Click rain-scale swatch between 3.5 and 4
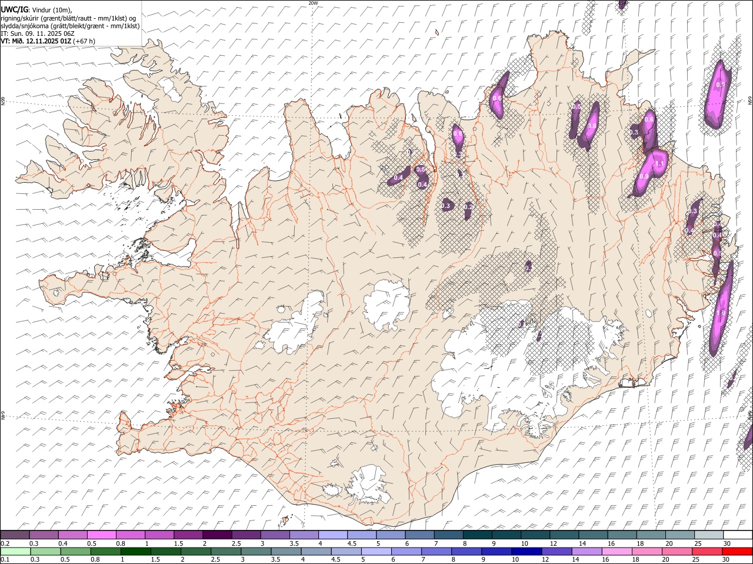 tap(286, 551)
